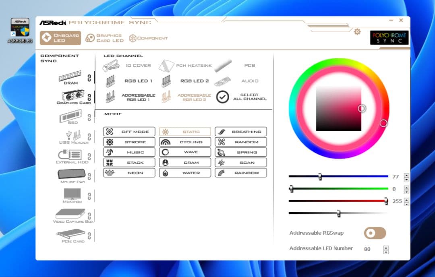This screenshot has height=277, width=435.
Task: Toggle the Addressable RGSwap switch
Action: coord(375,233)
